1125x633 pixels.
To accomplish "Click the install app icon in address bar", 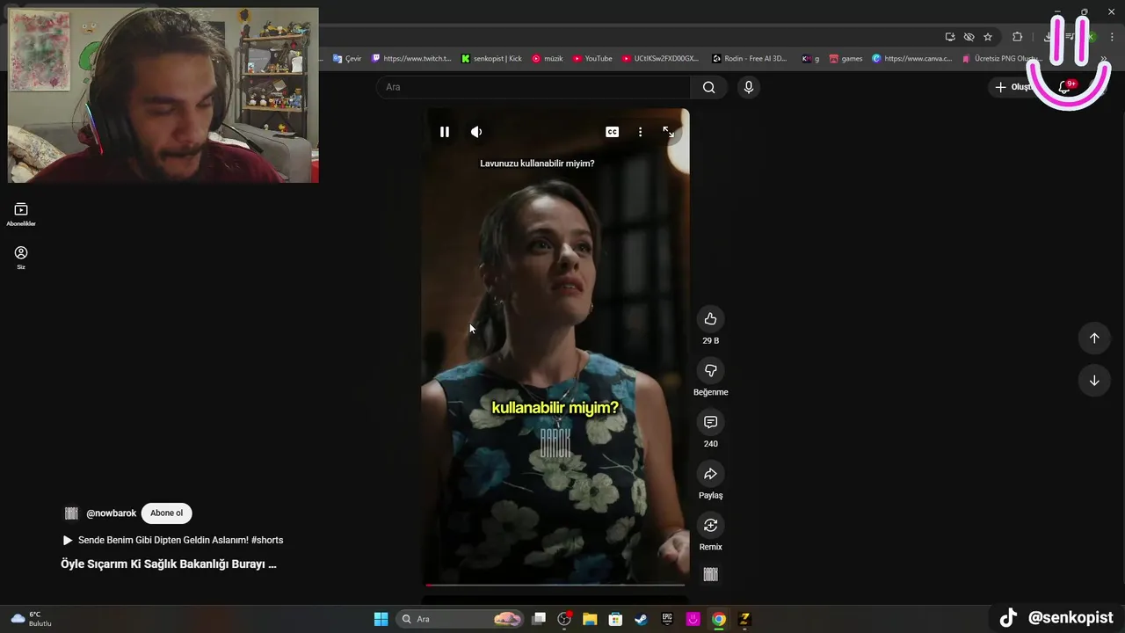I will (950, 37).
